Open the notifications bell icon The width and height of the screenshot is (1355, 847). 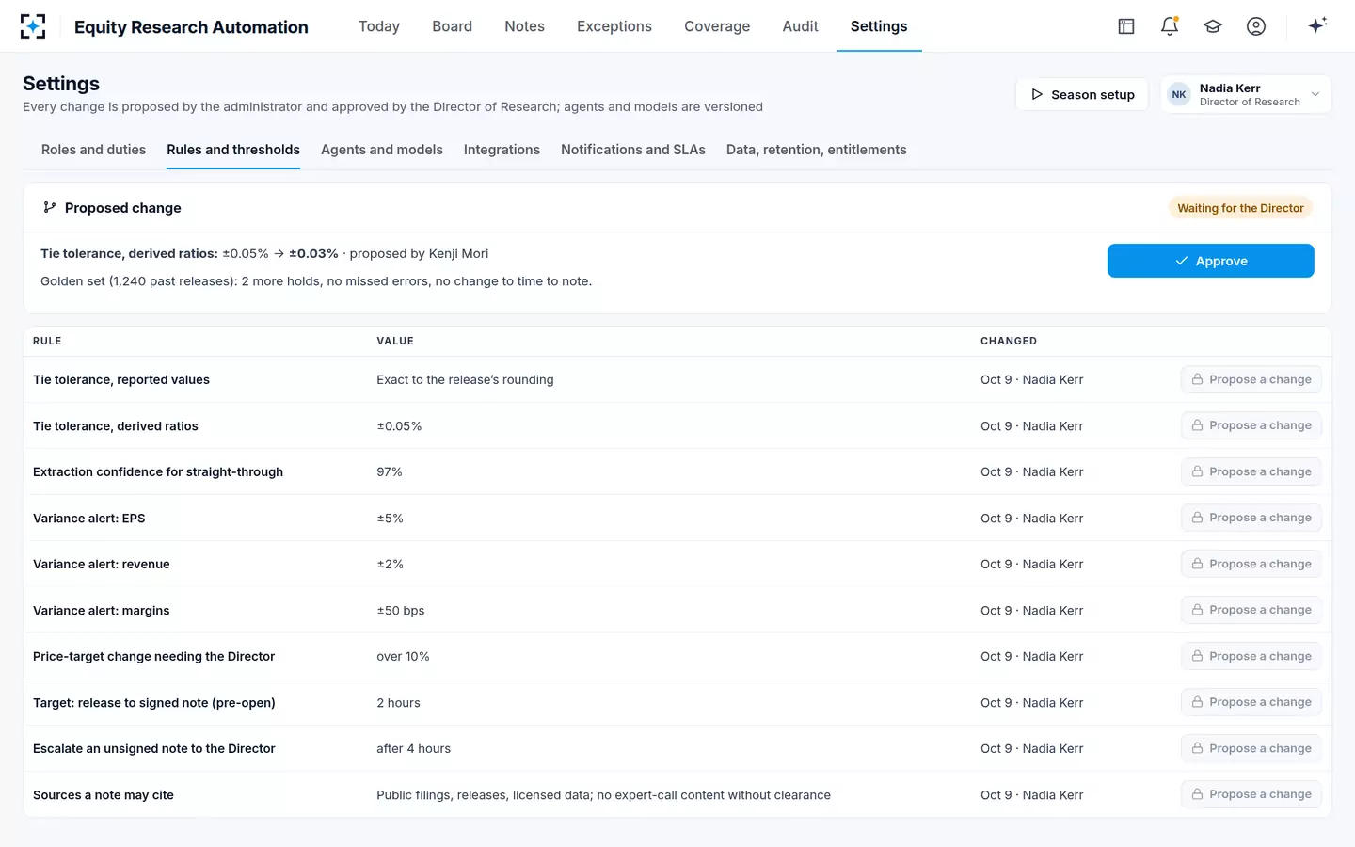(1170, 26)
